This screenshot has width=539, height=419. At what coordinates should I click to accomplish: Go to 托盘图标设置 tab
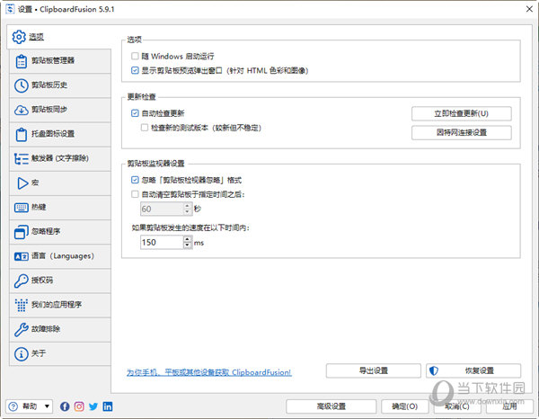pyautogui.click(x=60, y=134)
